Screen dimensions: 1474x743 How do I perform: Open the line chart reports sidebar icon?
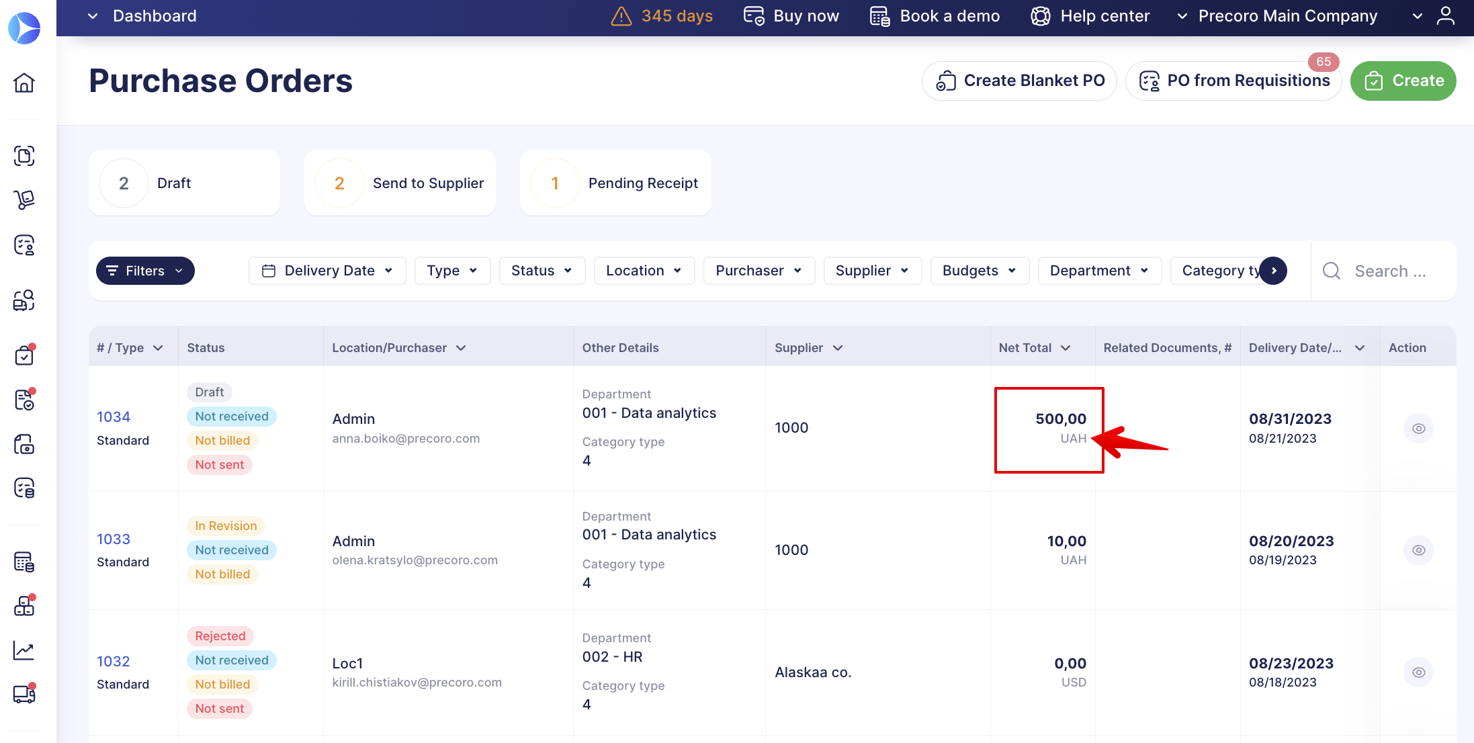[24, 650]
